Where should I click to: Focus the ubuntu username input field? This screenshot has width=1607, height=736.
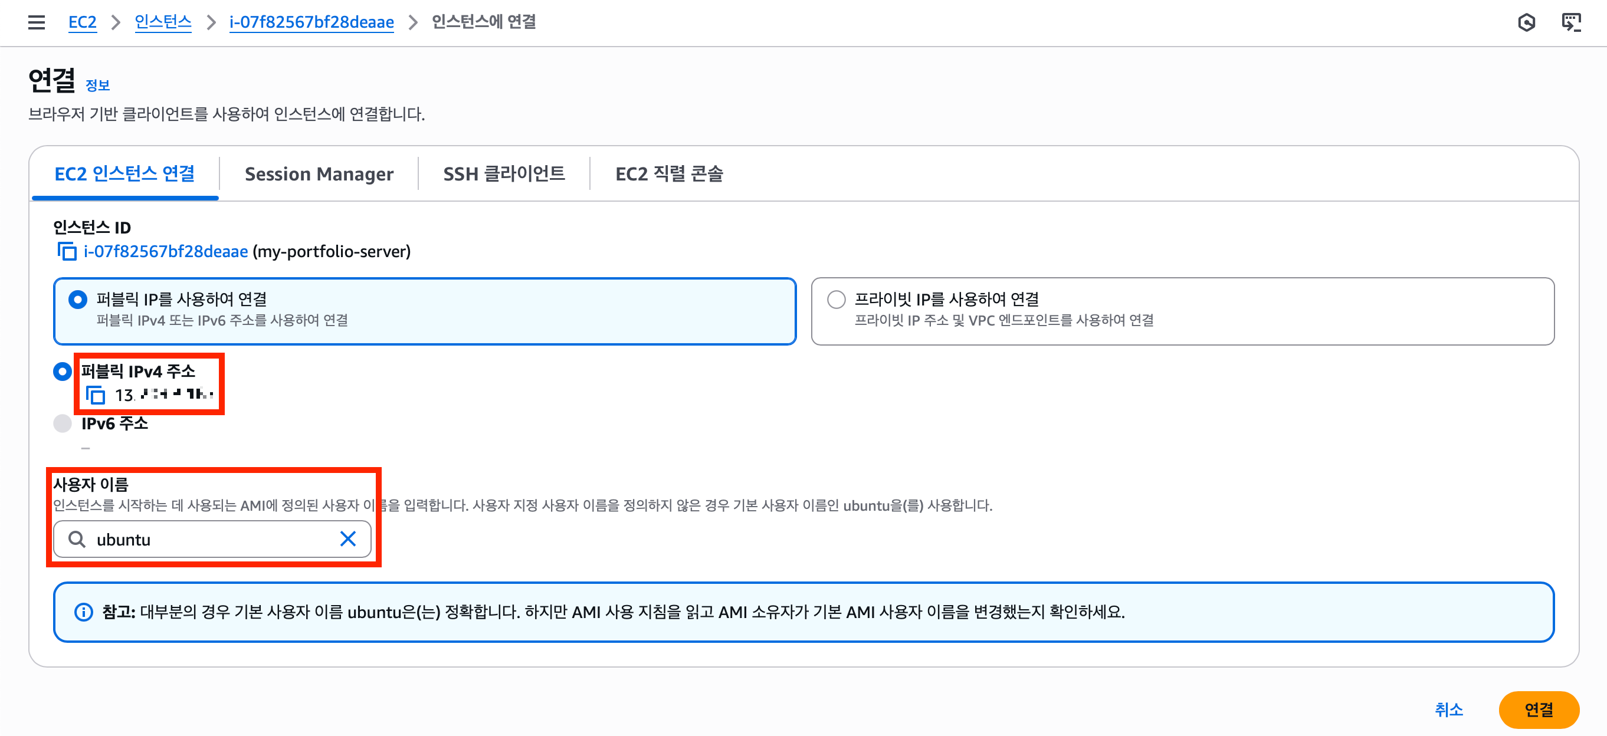[x=212, y=539]
